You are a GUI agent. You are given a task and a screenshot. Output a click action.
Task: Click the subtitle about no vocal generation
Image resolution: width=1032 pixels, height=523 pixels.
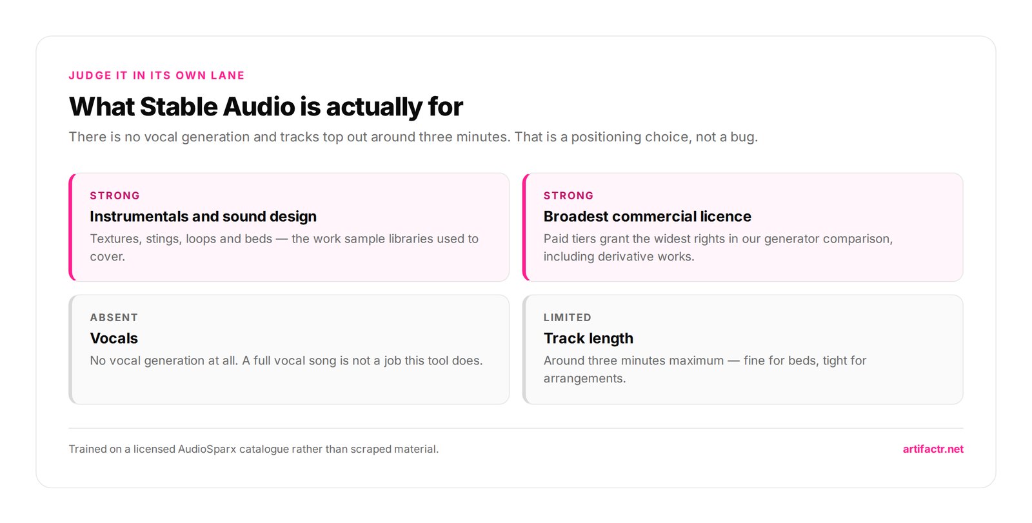pos(413,137)
